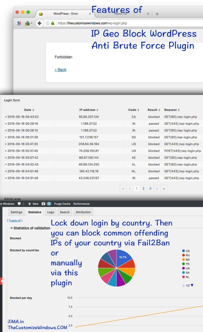The width and height of the screenshot is (203, 332).
Task: Click the browser back arrow button
Action: click(39, 23)
